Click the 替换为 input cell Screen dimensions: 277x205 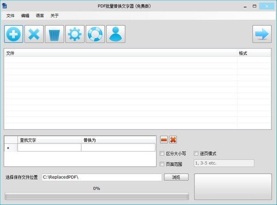click(118, 147)
